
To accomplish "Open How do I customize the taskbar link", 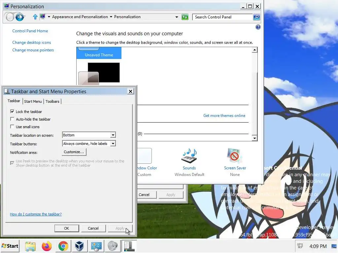I will [x=36, y=214].
